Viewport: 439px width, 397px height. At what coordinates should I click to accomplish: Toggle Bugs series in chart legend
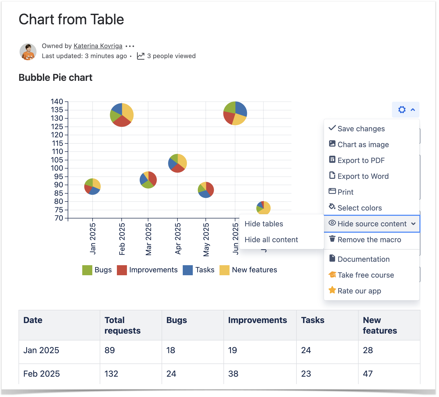pyautogui.click(x=97, y=270)
